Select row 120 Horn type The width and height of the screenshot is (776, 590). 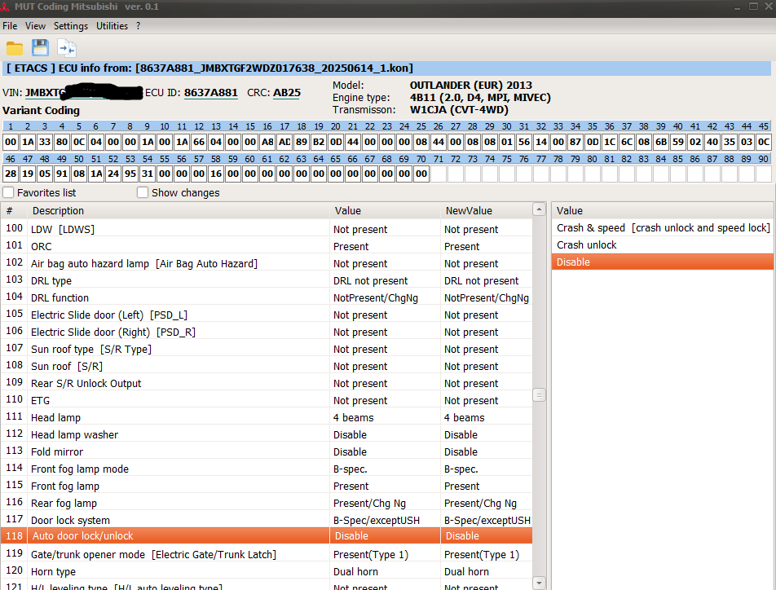click(267, 571)
